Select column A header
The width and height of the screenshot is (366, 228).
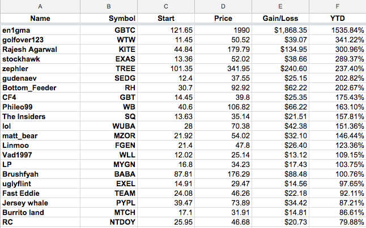click(40, 7)
